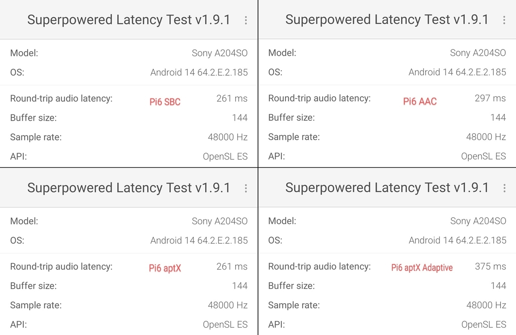Screen dimensions: 516x335
Task: Click 261 ms value beside Pi6 SBC
Action: (x=232, y=98)
